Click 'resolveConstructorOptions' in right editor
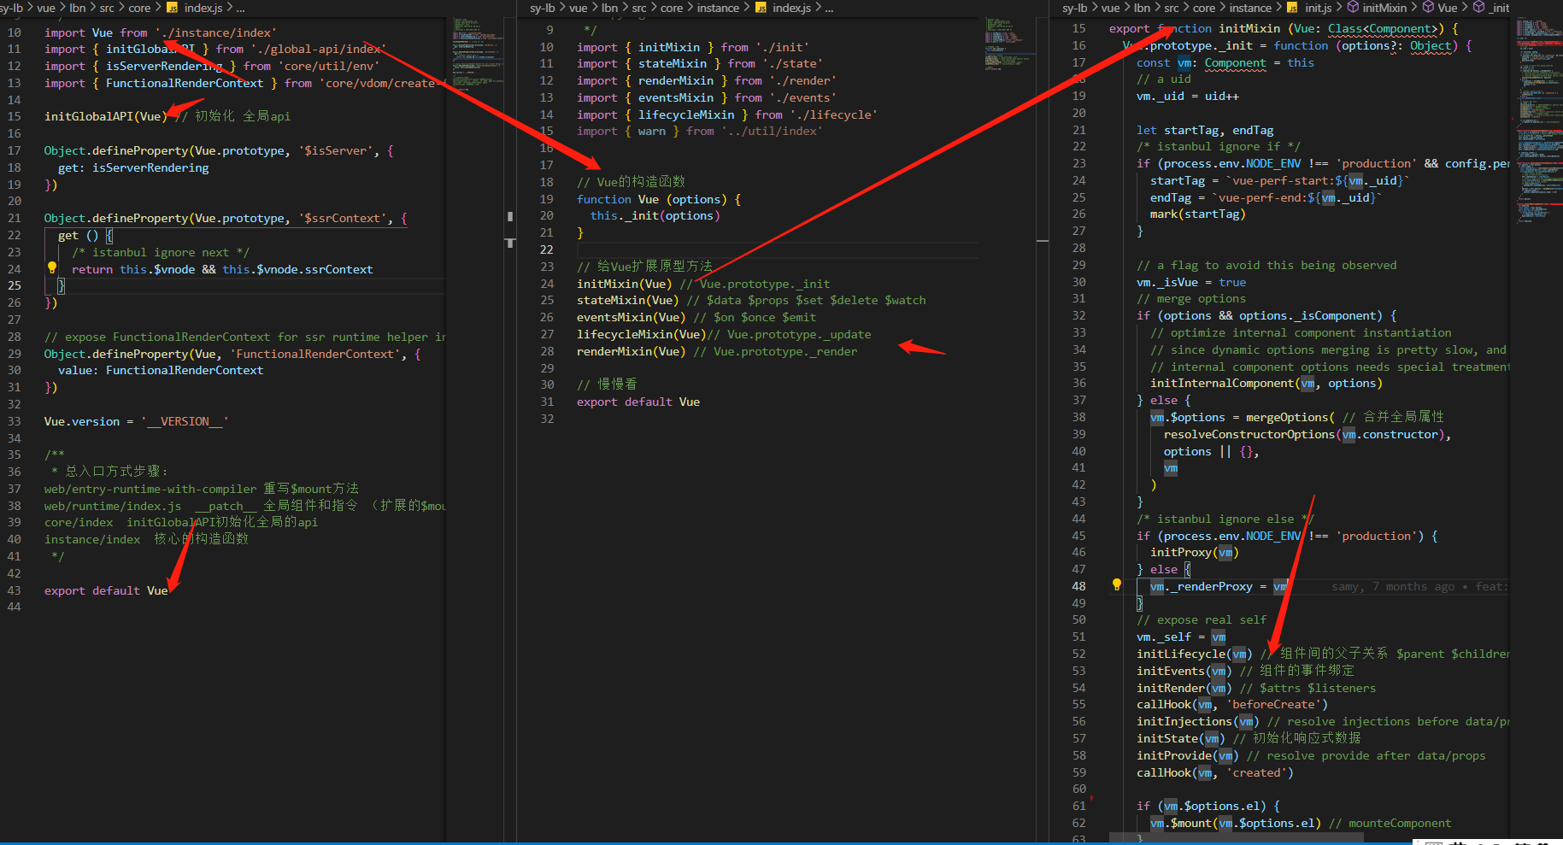The width and height of the screenshot is (1563, 845). [1249, 434]
